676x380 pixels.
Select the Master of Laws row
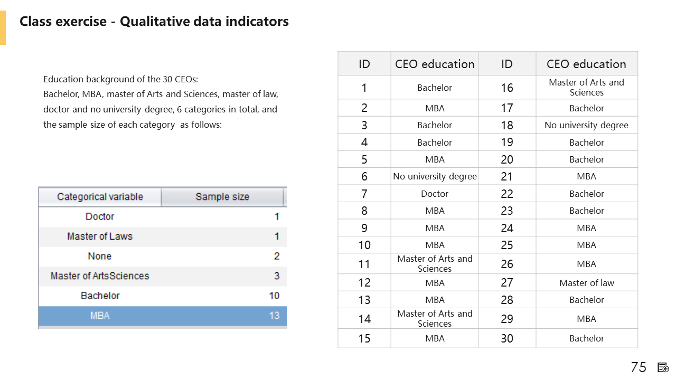163,236
